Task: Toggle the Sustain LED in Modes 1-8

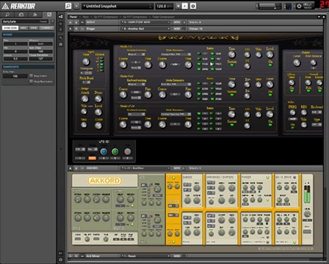Action: [232, 65]
